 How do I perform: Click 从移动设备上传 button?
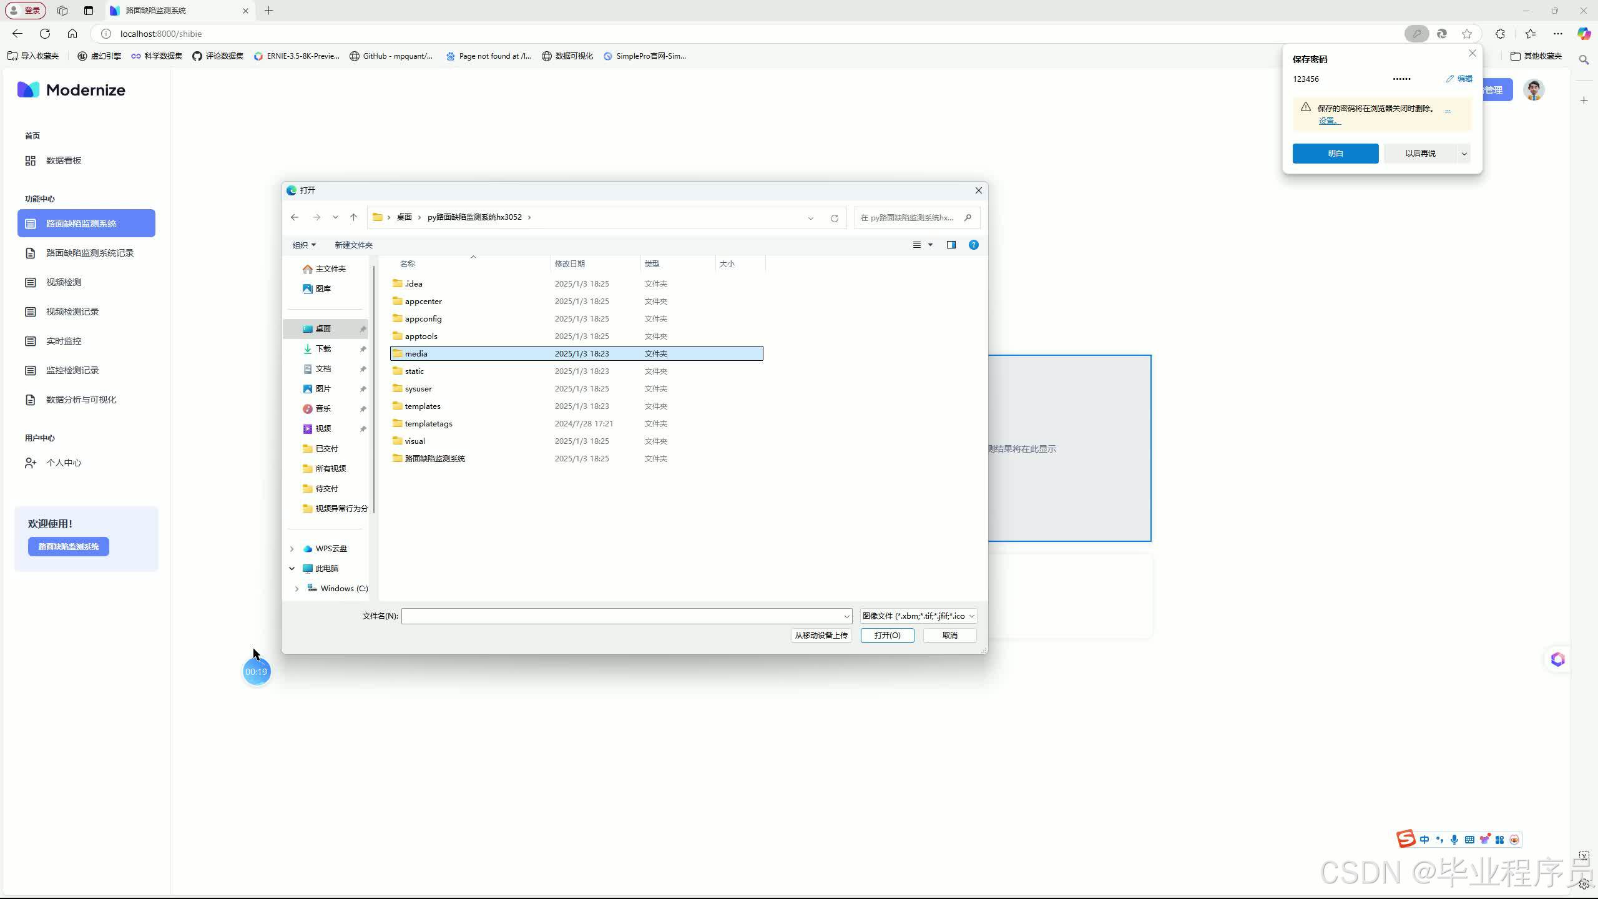pos(821,635)
